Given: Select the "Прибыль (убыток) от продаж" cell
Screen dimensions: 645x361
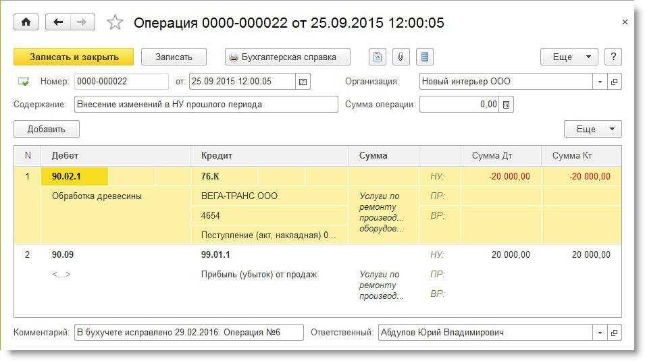Looking at the screenshot, I should pos(269,274).
